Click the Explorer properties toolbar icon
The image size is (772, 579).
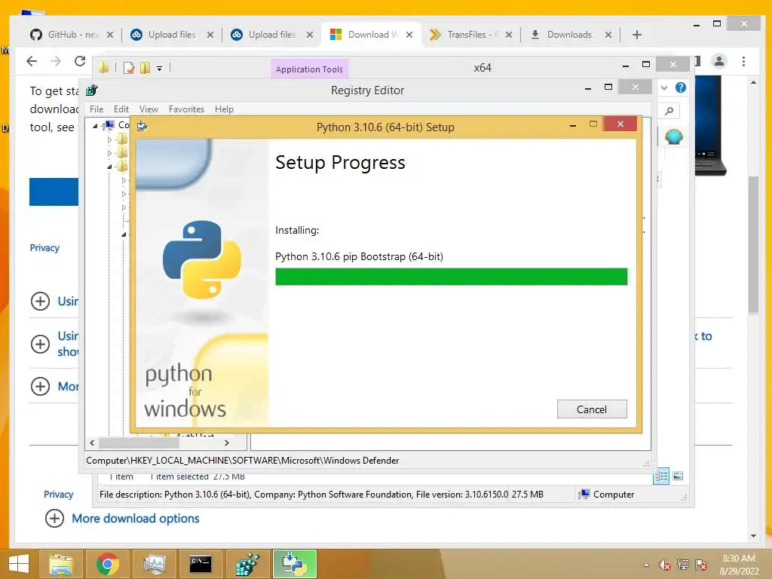[x=128, y=68]
